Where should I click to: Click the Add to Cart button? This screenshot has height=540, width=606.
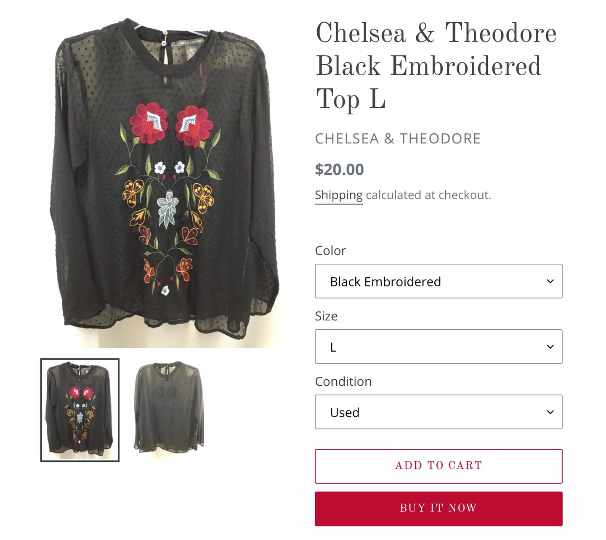[439, 466]
